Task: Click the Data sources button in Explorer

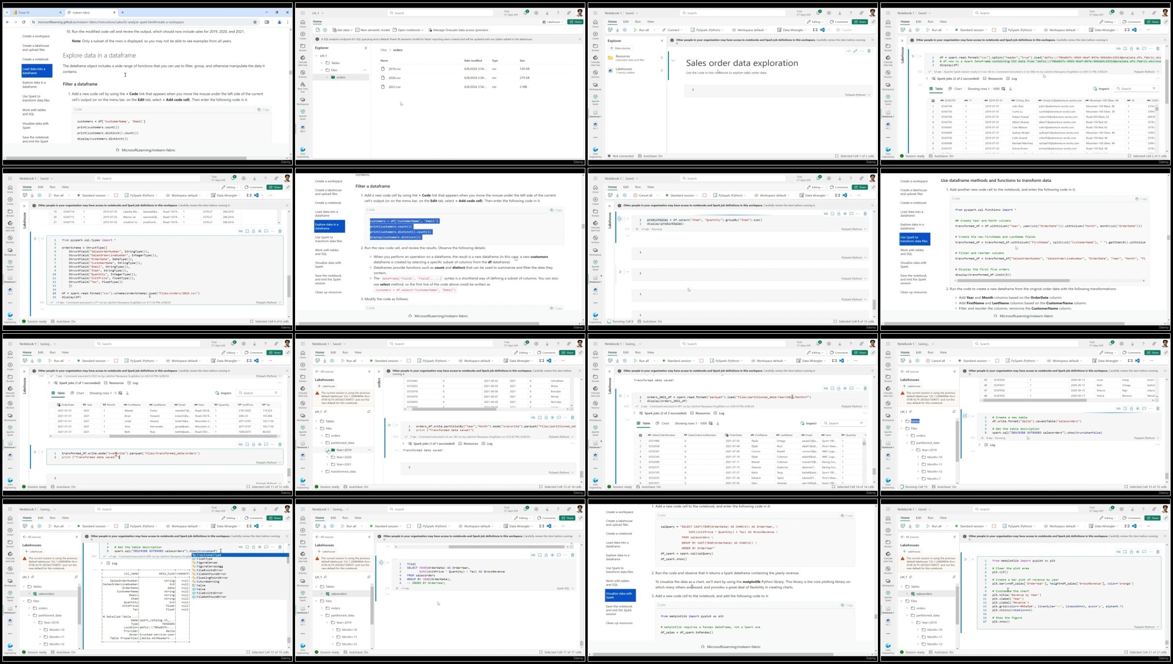Action: click(620, 48)
